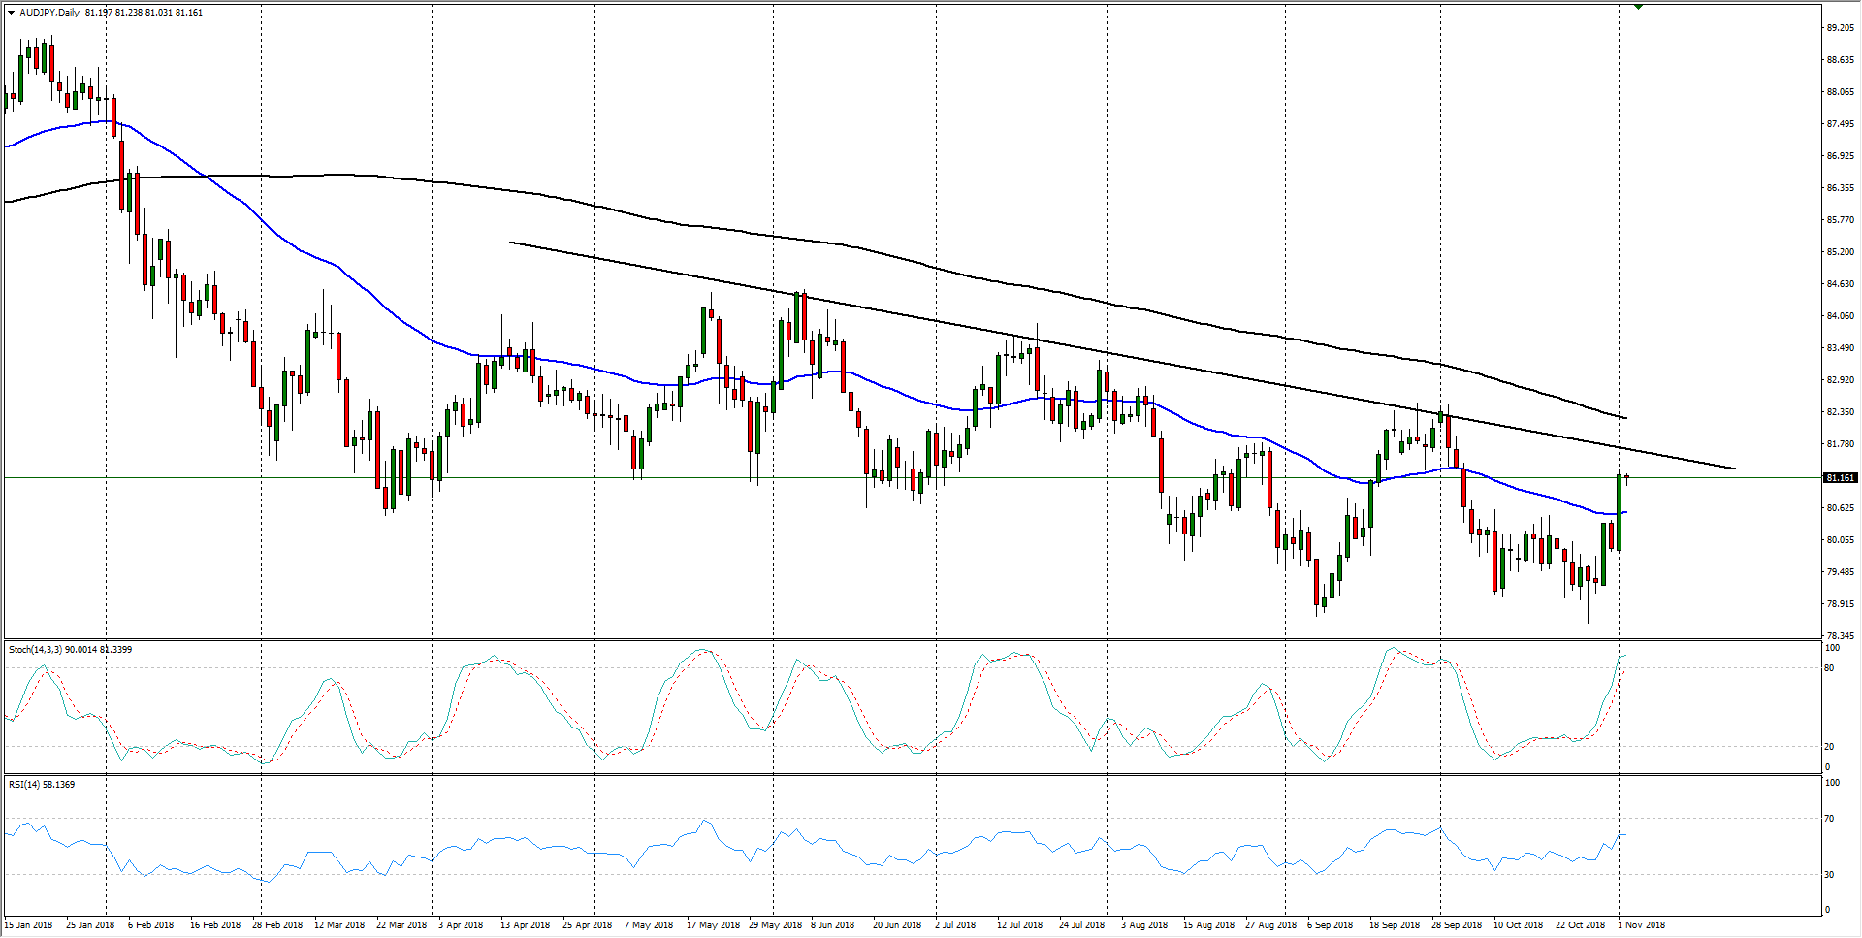Click the dropdown triangle beside AUDJPY,Daily
1862x938 pixels.
pos(11,13)
